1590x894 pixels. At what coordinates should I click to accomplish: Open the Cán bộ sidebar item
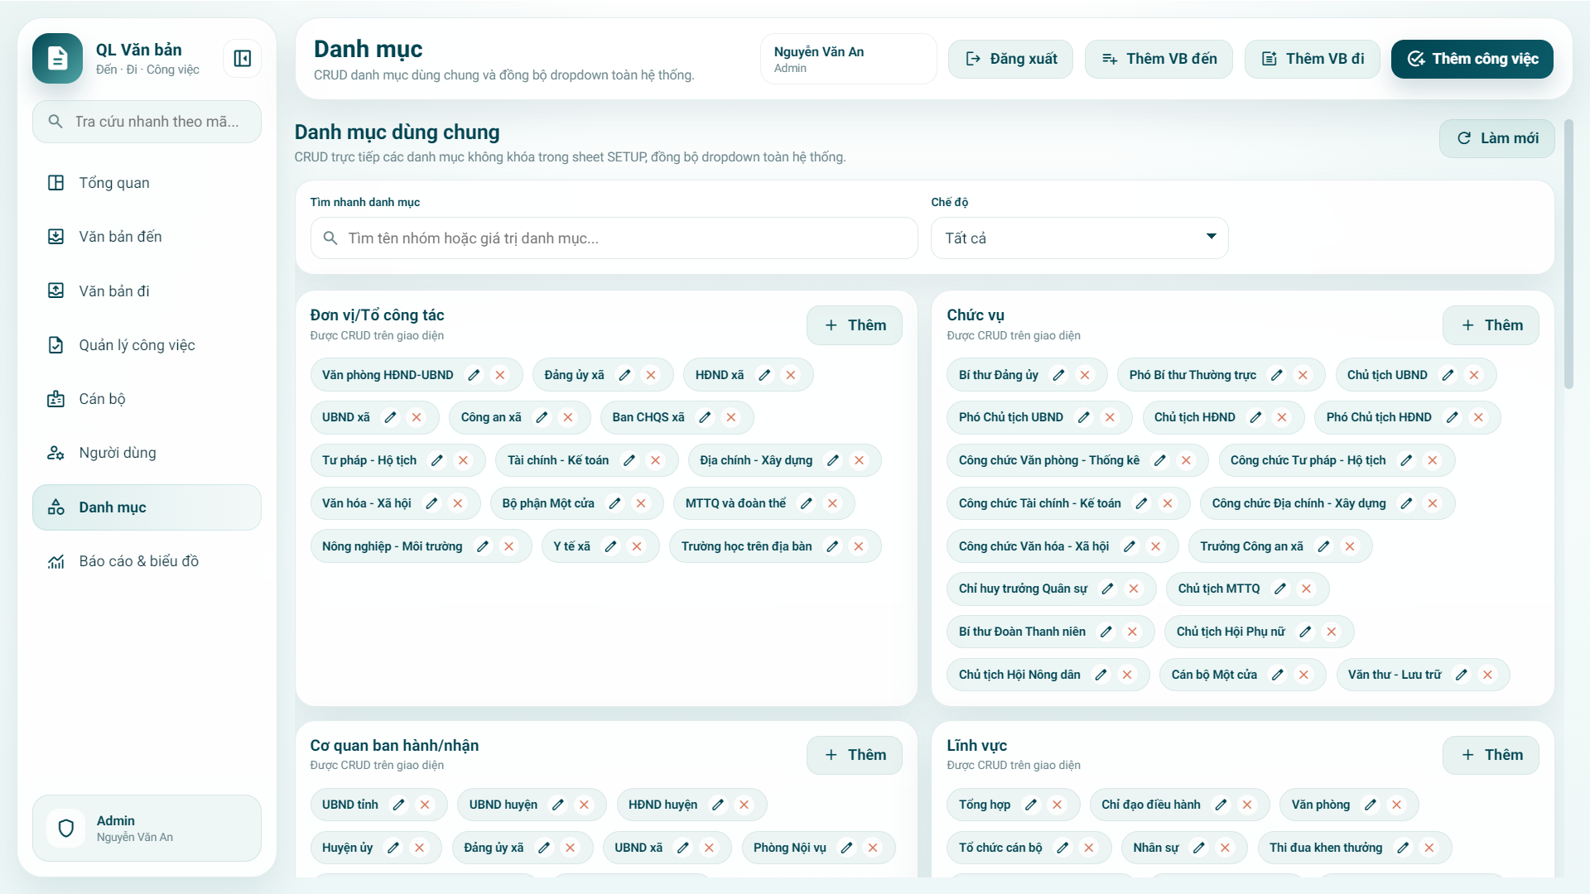(102, 399)
